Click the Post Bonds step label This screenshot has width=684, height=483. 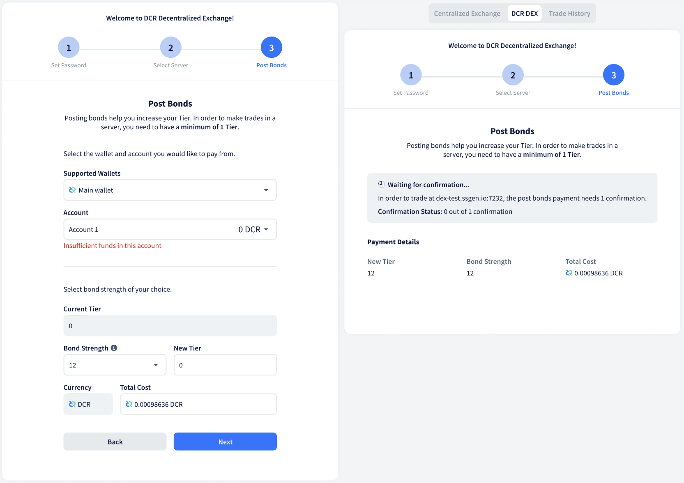271,65
